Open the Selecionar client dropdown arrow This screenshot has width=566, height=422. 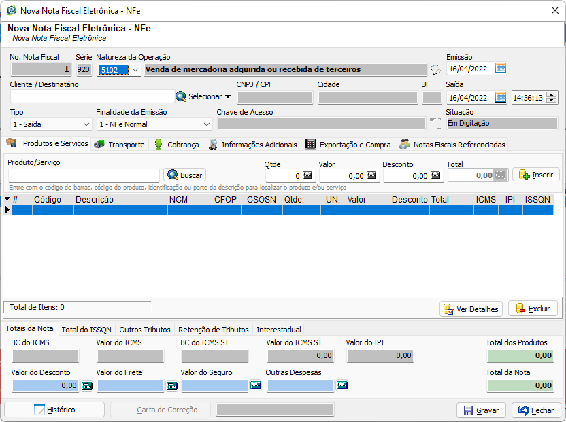(228, 97)
